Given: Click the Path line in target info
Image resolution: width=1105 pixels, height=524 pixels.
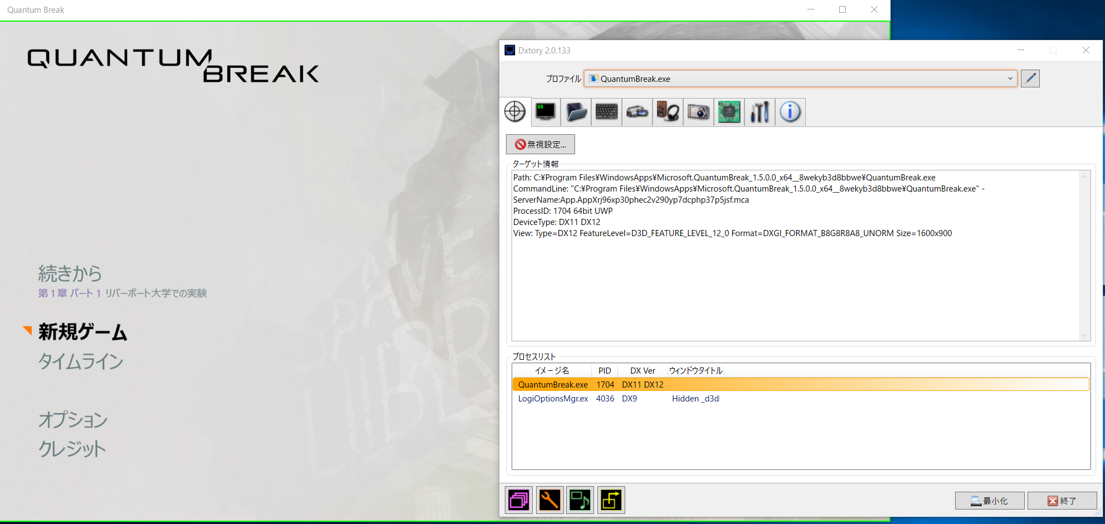Looking at the screenshot, I should pos(724,178).
